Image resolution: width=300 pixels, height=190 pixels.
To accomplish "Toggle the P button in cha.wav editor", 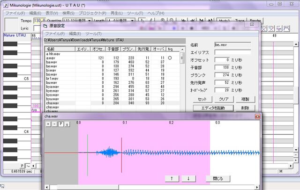I will [x=61, y=124].
